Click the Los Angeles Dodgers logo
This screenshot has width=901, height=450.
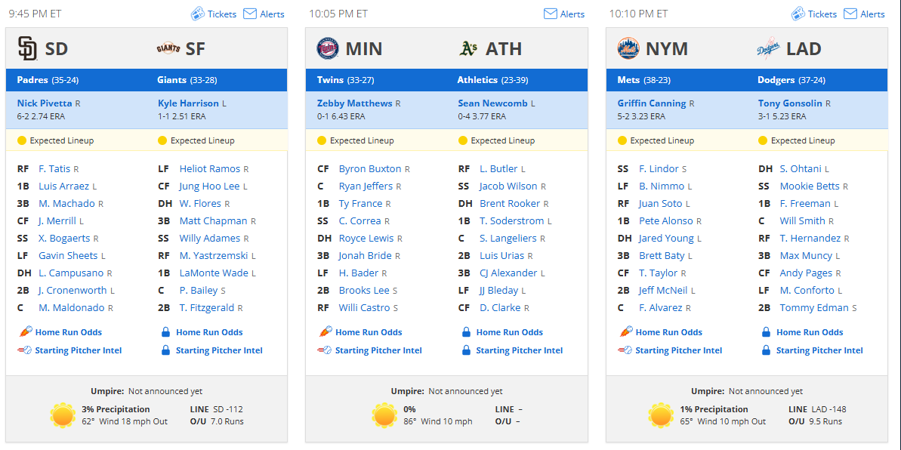769,49
